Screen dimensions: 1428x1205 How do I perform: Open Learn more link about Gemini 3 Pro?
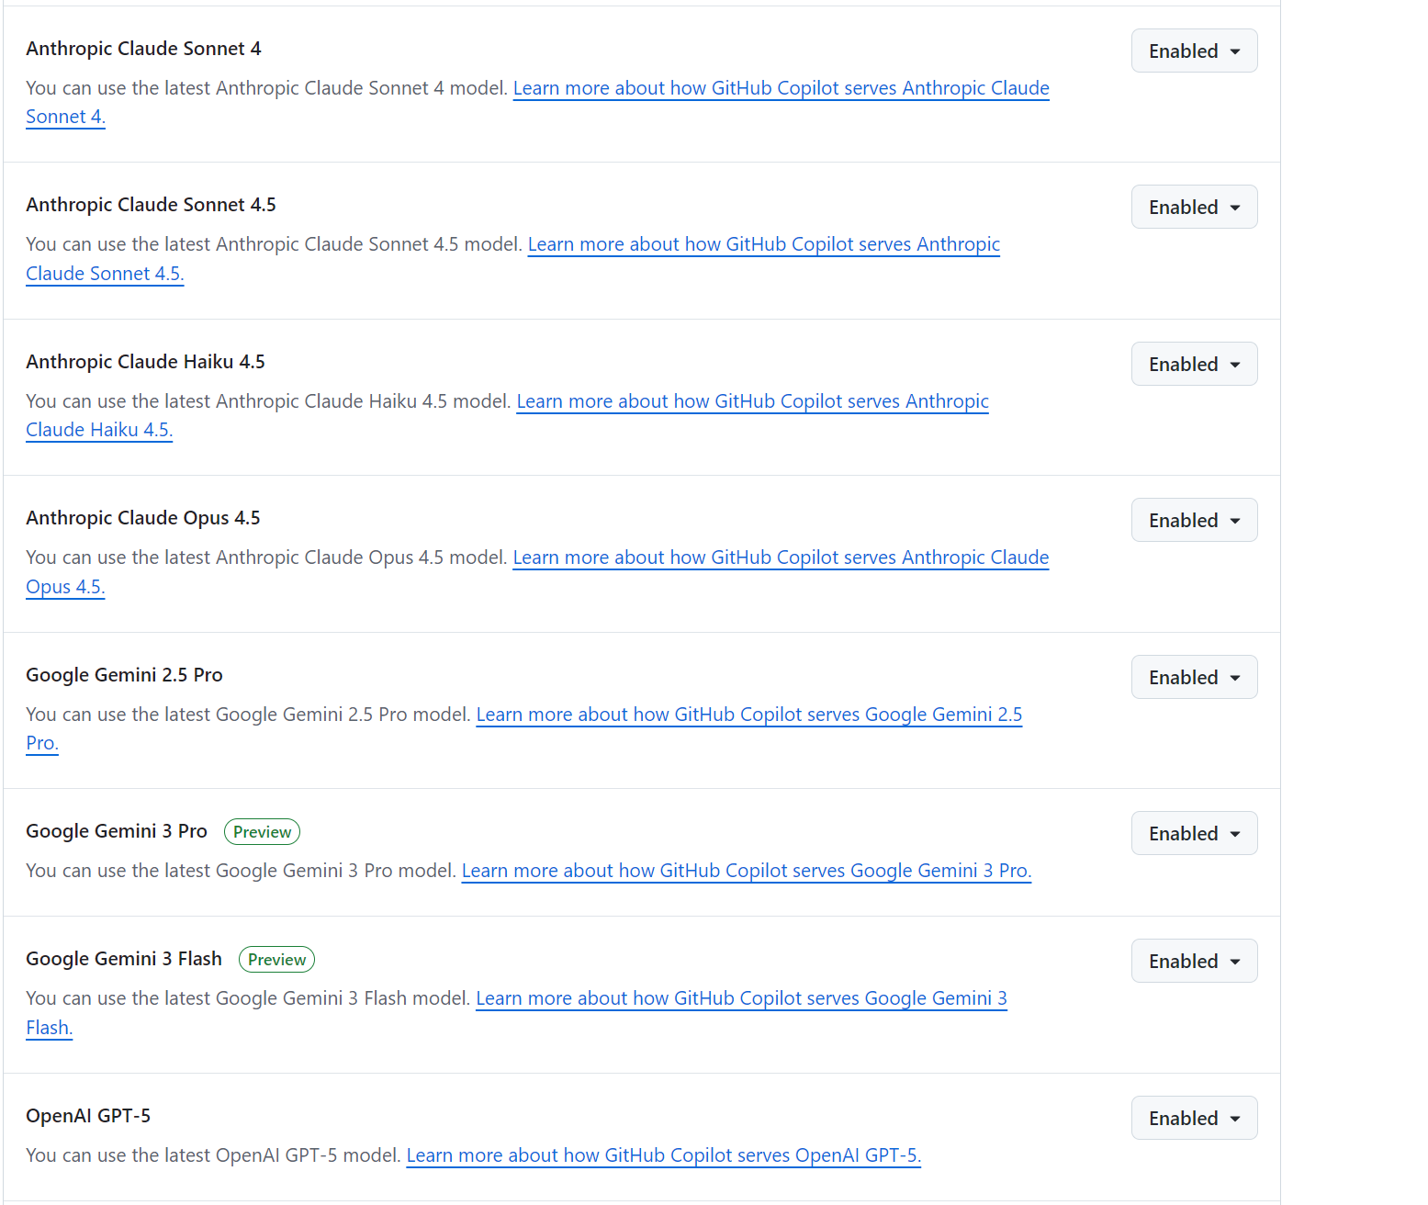click(747, 871)
